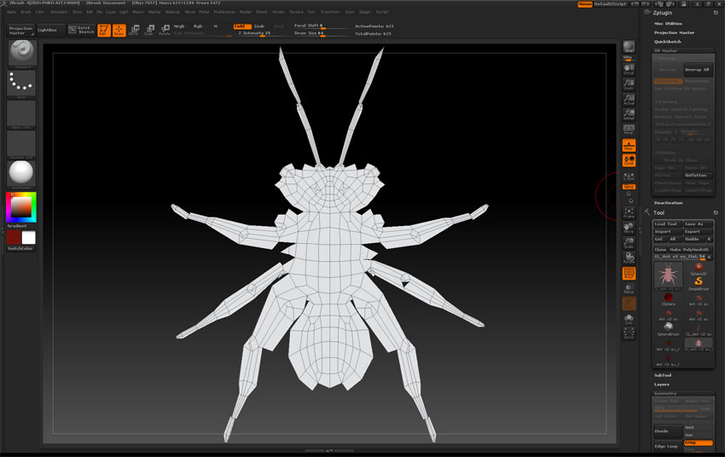The image size is (725, 457).
Task: Open the Alpha menu
Action: coord(12,12)
